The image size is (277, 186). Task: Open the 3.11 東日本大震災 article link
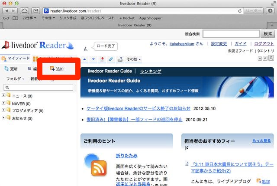point(232,167)
